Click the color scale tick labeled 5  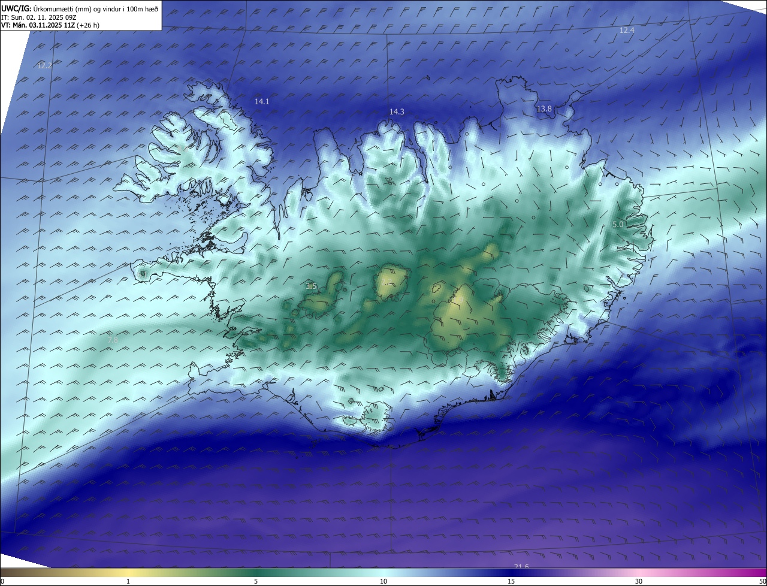point(256,581)
